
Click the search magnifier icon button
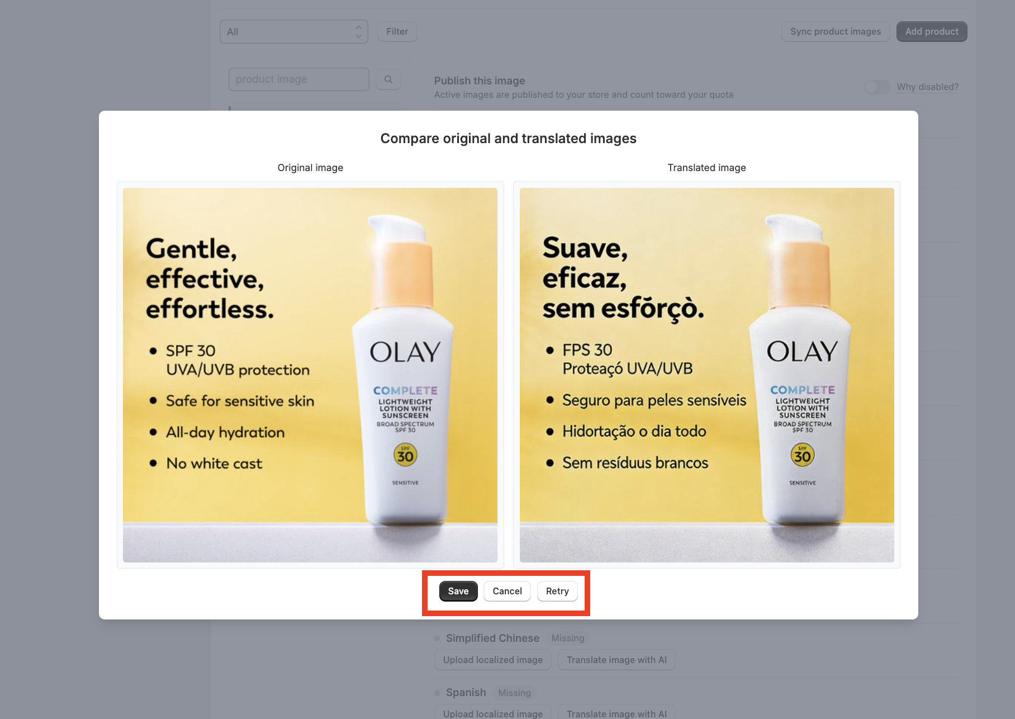[388, 79]
